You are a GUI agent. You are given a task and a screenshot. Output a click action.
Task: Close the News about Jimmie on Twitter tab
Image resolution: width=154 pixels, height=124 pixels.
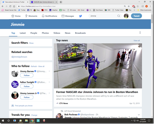pos(28,2)
